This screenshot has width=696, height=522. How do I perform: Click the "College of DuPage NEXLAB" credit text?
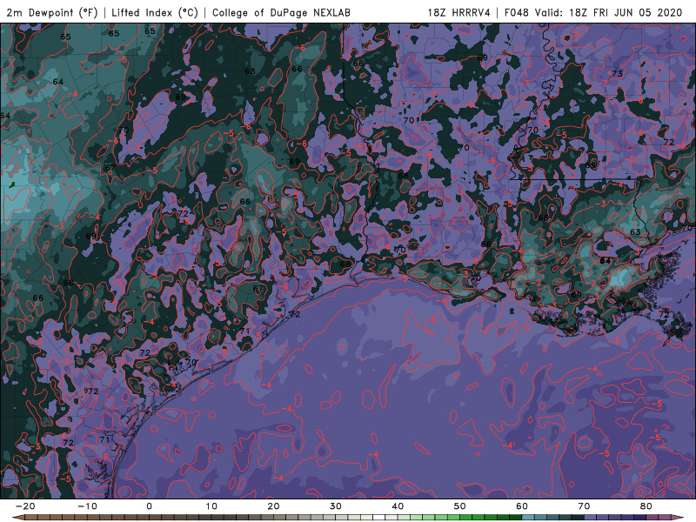coord(281,12)
